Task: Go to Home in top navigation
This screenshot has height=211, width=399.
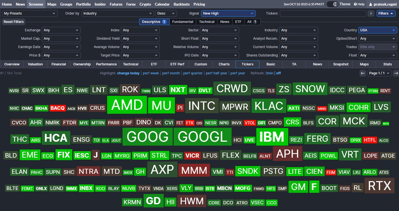Action: click(7, 4)
